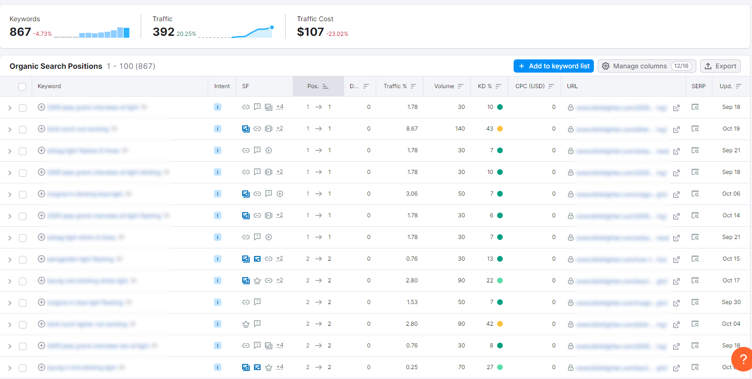The image size is (752, 379).
Task: Expand the row with volume 140
Action: (9, 129)
